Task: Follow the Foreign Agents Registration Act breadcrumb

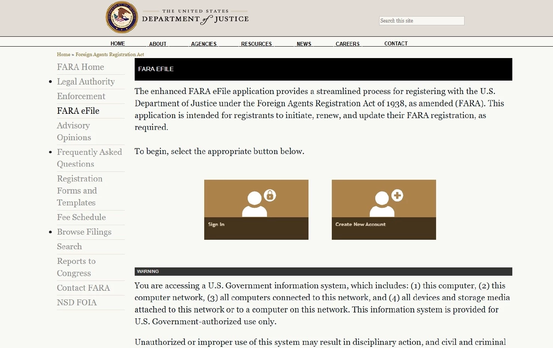Action: click(x=110, y=55)
